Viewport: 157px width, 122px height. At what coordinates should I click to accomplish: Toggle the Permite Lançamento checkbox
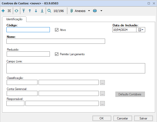pyautogui.click(x=57, y=54)
